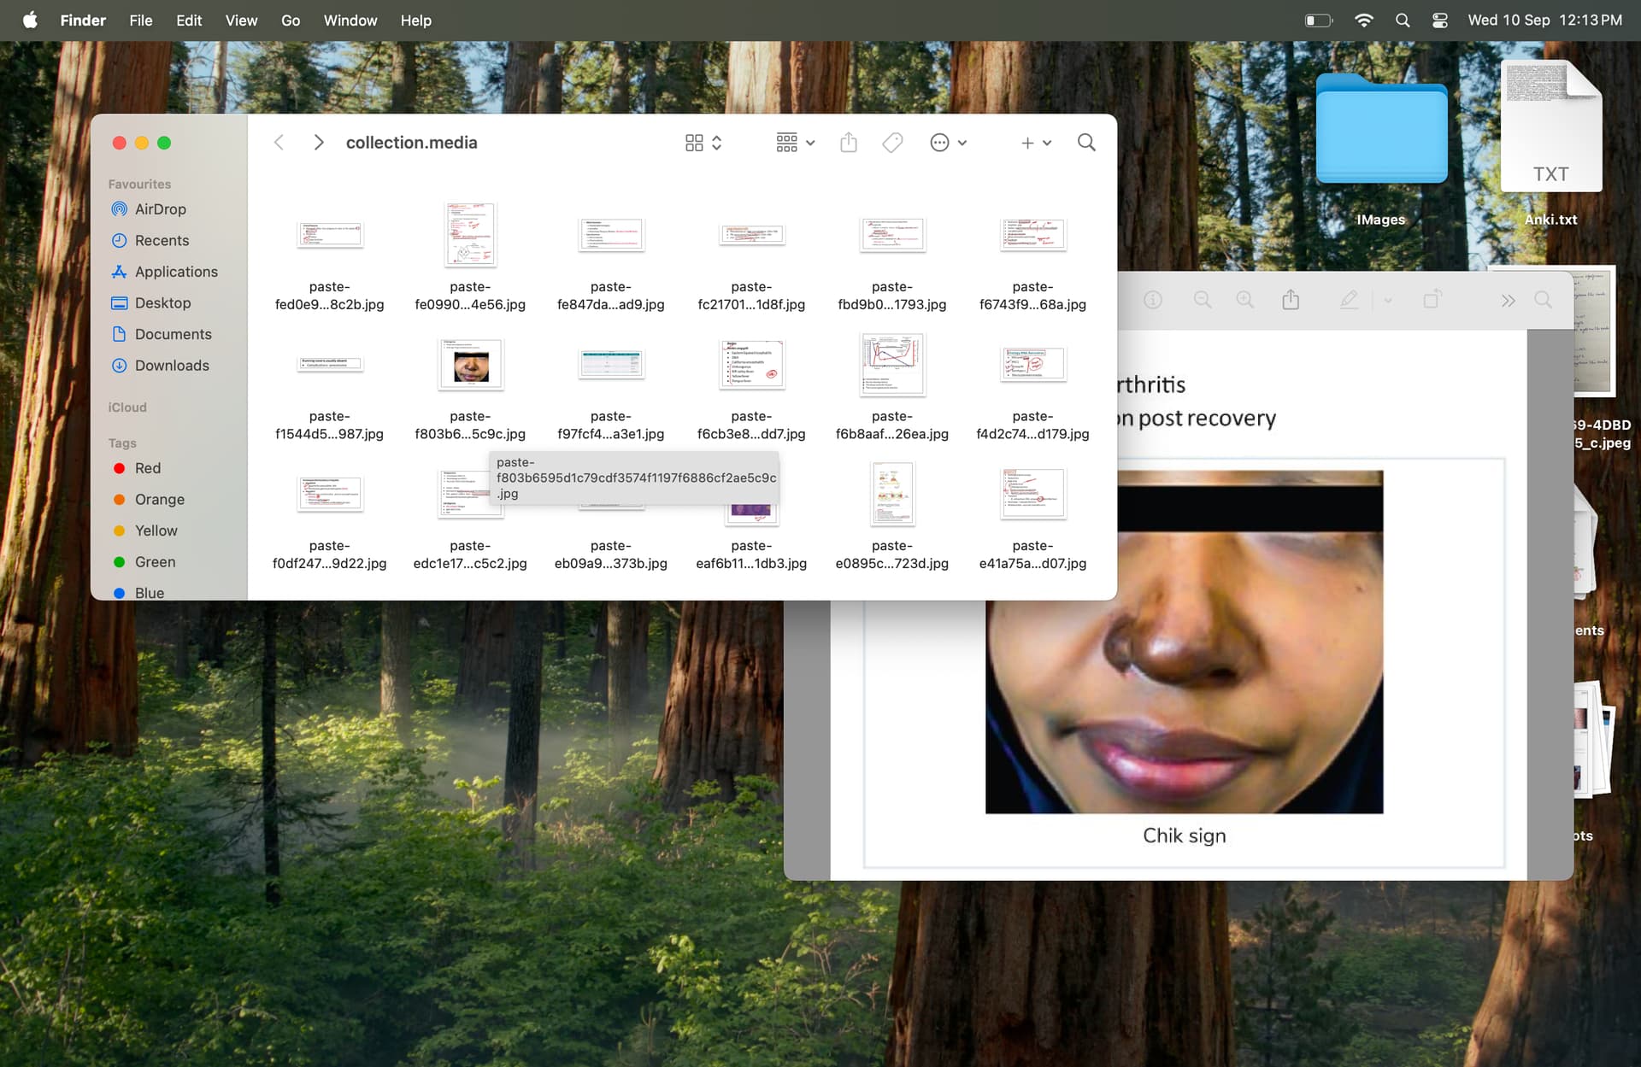The height and width of the screenshot is (1067, 1641).
Task: Click the Tags icon in Finder toolbar
Action: click(892, 143)
